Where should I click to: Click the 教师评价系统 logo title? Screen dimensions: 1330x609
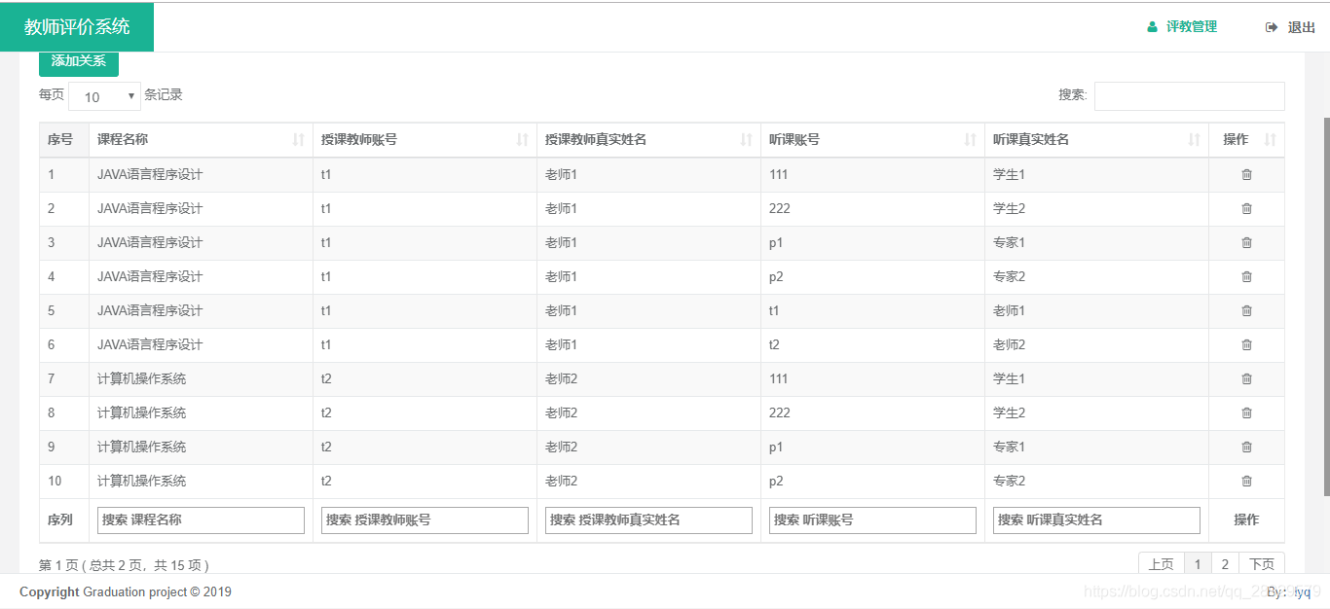(77, 27)
